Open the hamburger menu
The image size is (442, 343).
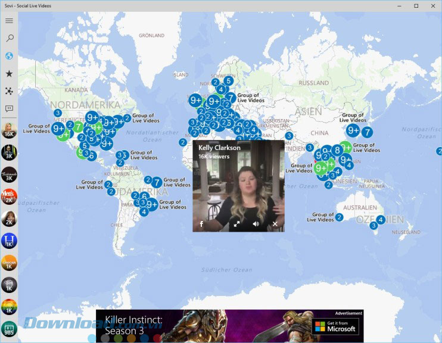tap(9, 21)
